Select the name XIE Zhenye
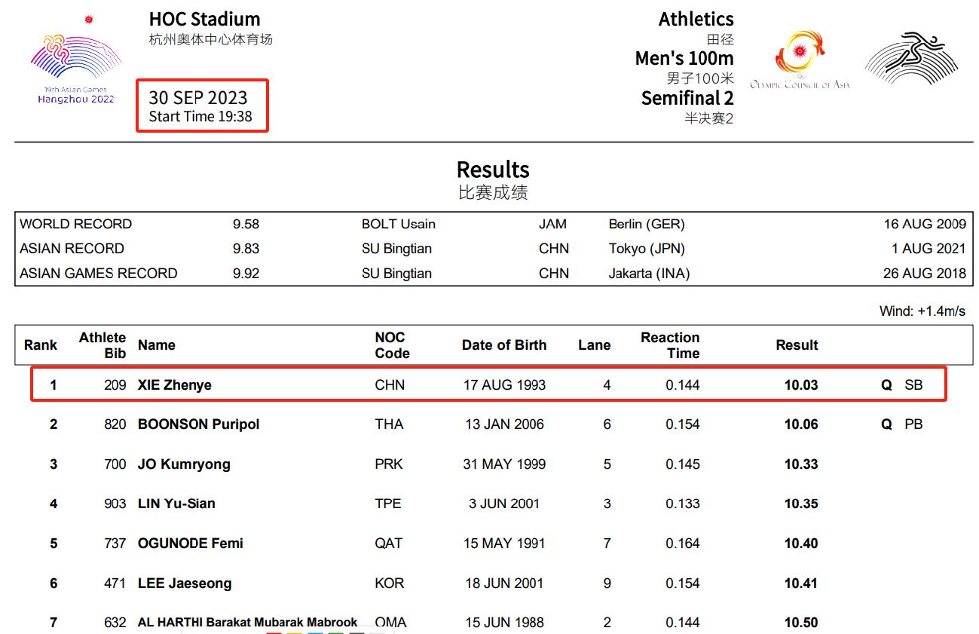This screenshot has height=634, width=979. pos(174,385)
